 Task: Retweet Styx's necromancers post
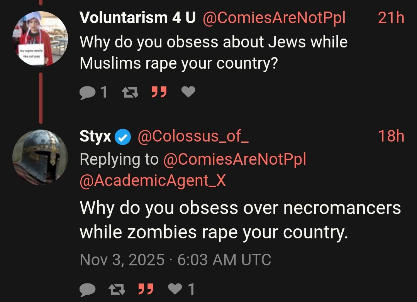(x=117, y=289)
